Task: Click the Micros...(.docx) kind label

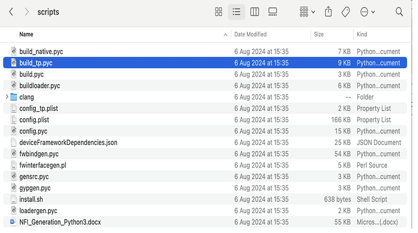Action: click(x=377, y=222)
